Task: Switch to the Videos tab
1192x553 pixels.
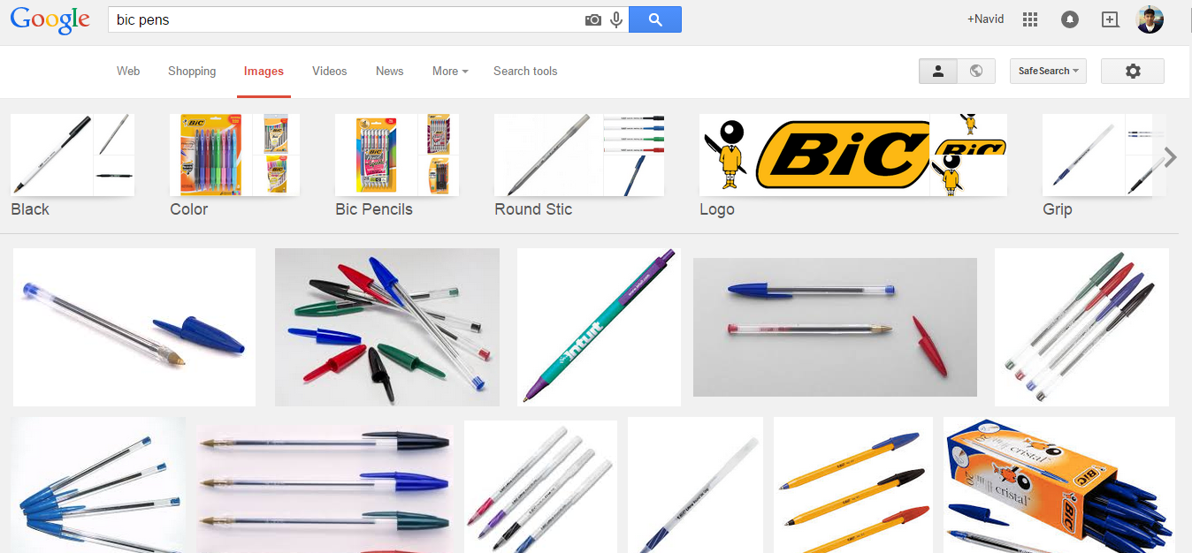Action: pyautogui.click(x=329, y=71)
